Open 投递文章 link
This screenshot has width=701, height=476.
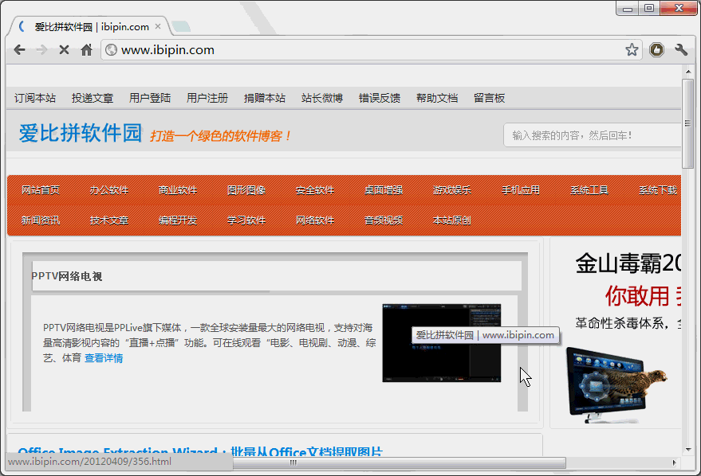(x=93, y=98)
